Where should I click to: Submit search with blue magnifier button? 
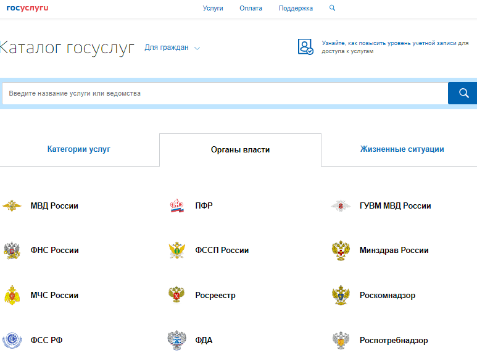coord(462,93)
